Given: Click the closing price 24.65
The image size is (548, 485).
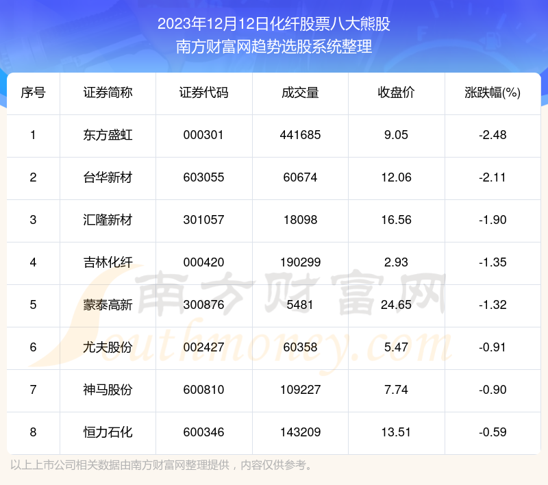Looking at the screenshot, I should tap(396, 305).
